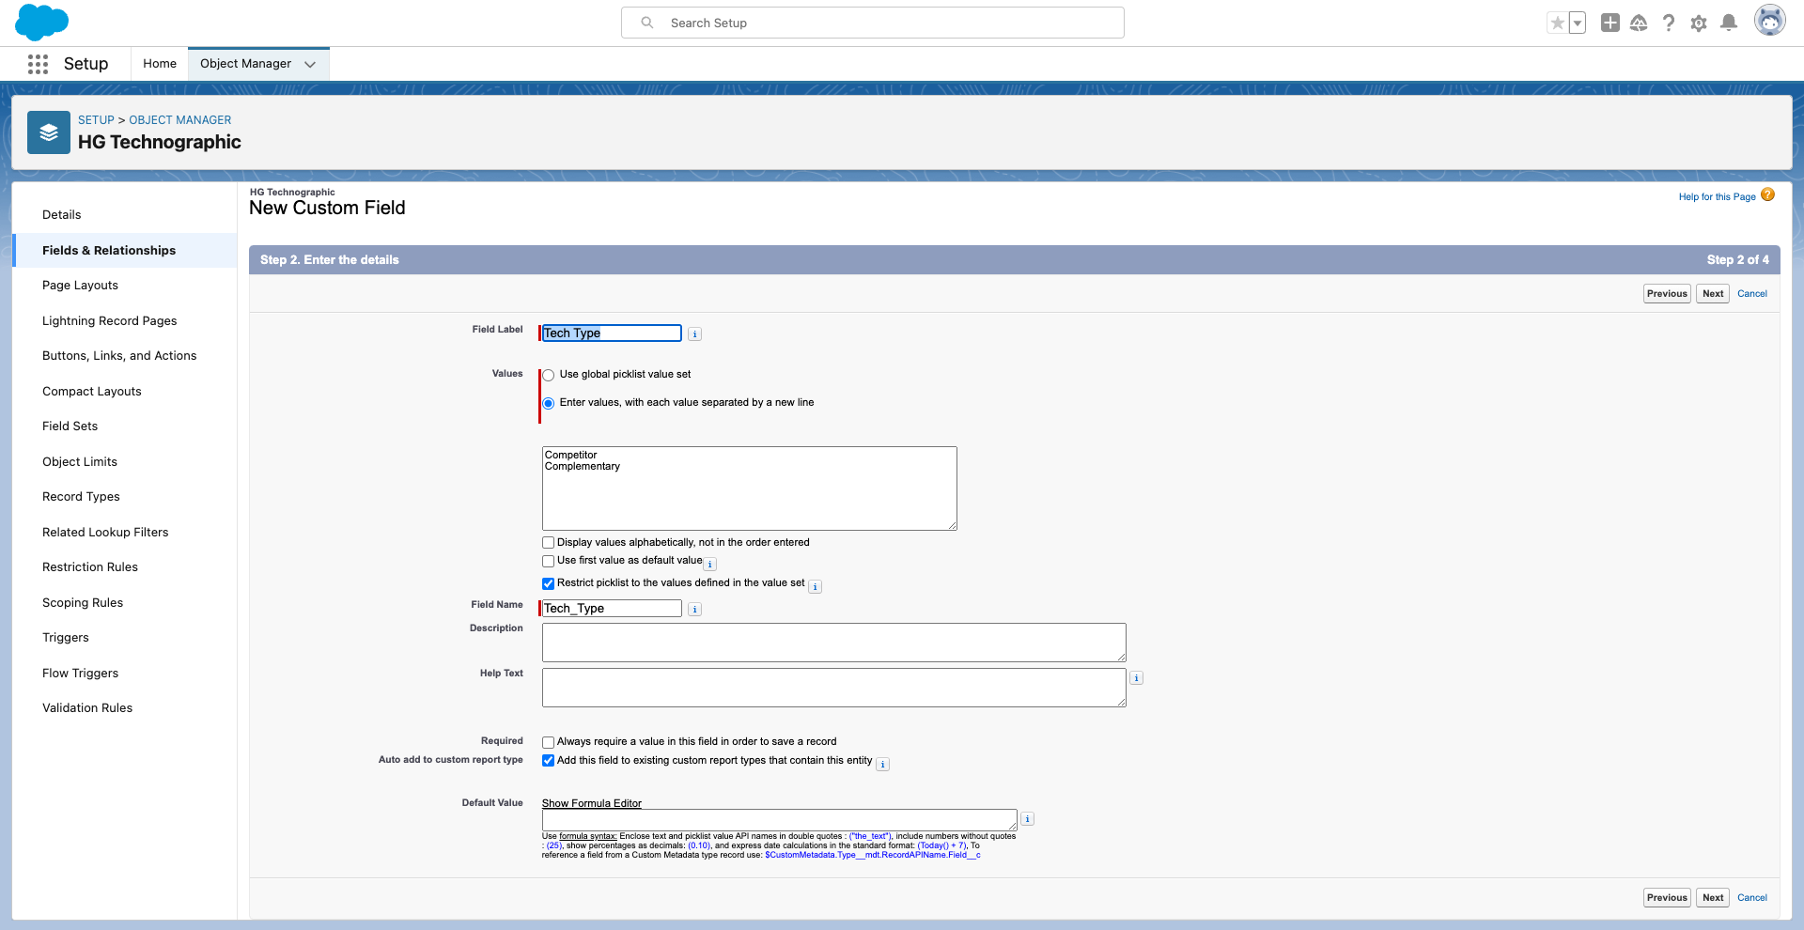Click the Field Name info icon
Viewport: 1804px width, 930px height.
click(x=695, y=610)
